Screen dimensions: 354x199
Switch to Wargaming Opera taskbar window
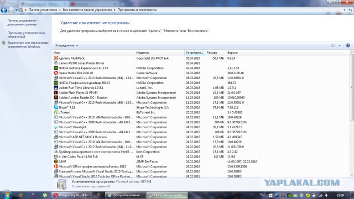(x=72, y=195)
